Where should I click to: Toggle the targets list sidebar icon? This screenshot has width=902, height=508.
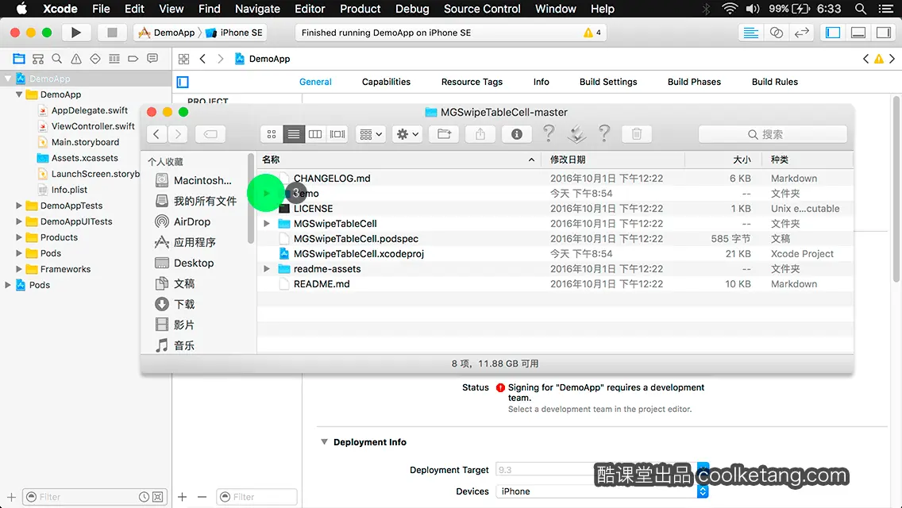[x=183, y=83]
